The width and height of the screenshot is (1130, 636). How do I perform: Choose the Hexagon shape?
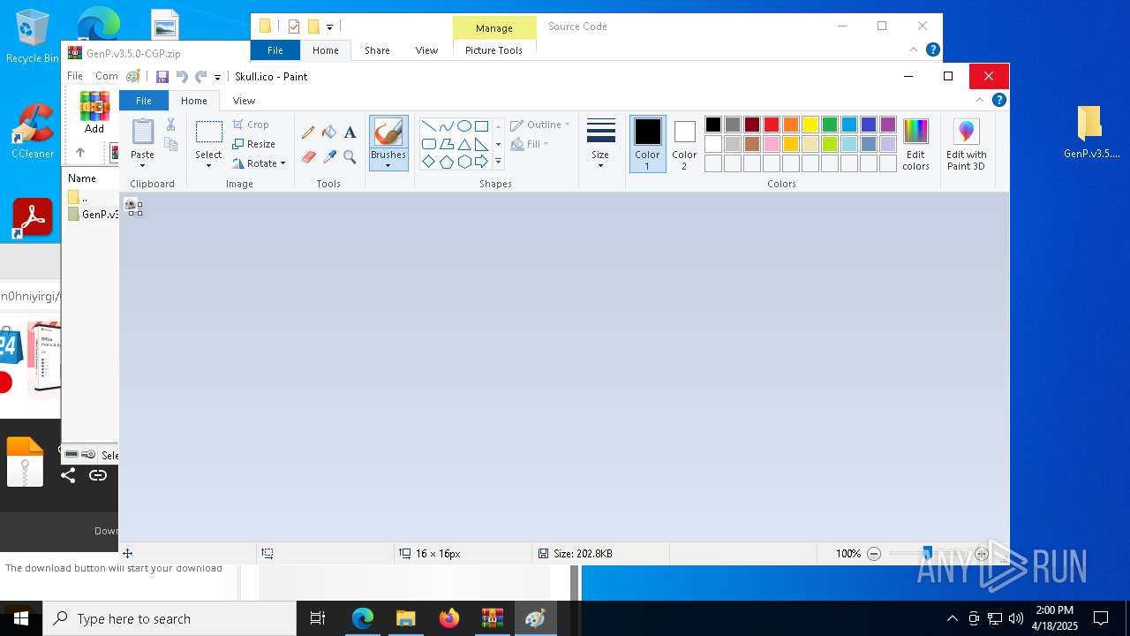463,162
